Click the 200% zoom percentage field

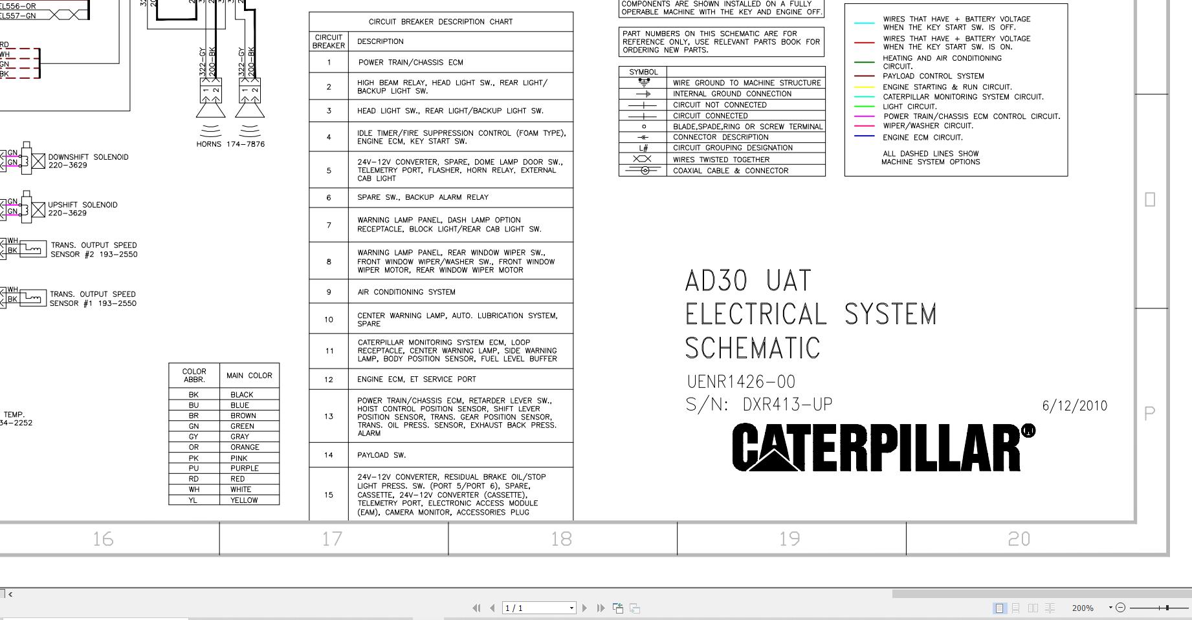tap(1083, 608)
